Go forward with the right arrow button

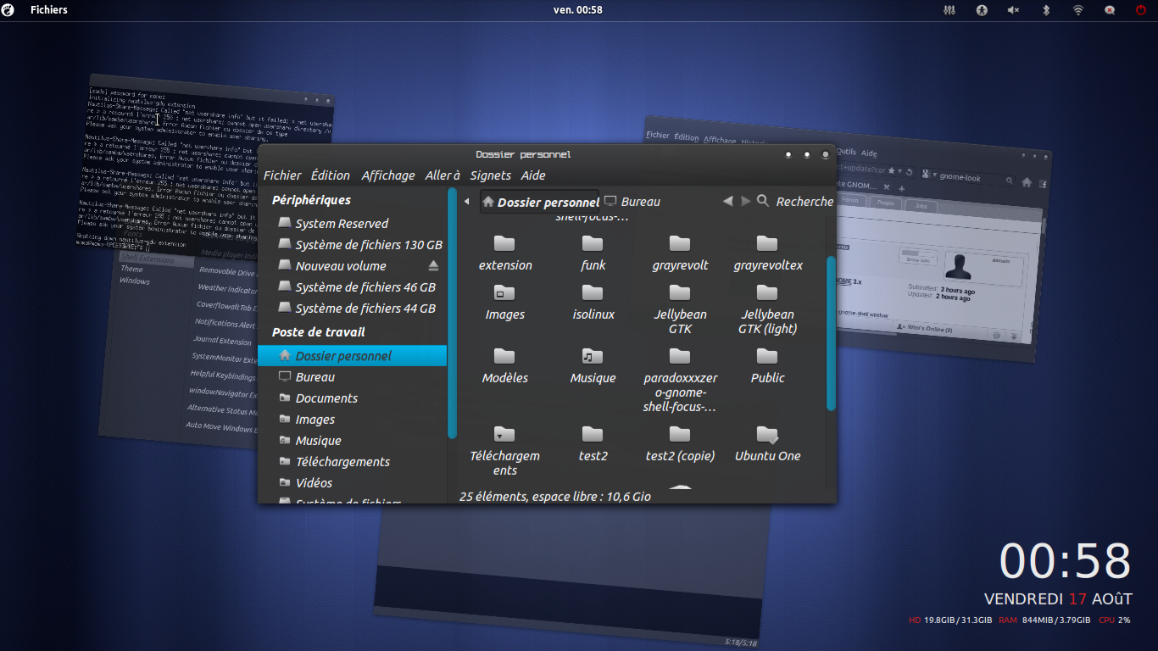(746, 201)
